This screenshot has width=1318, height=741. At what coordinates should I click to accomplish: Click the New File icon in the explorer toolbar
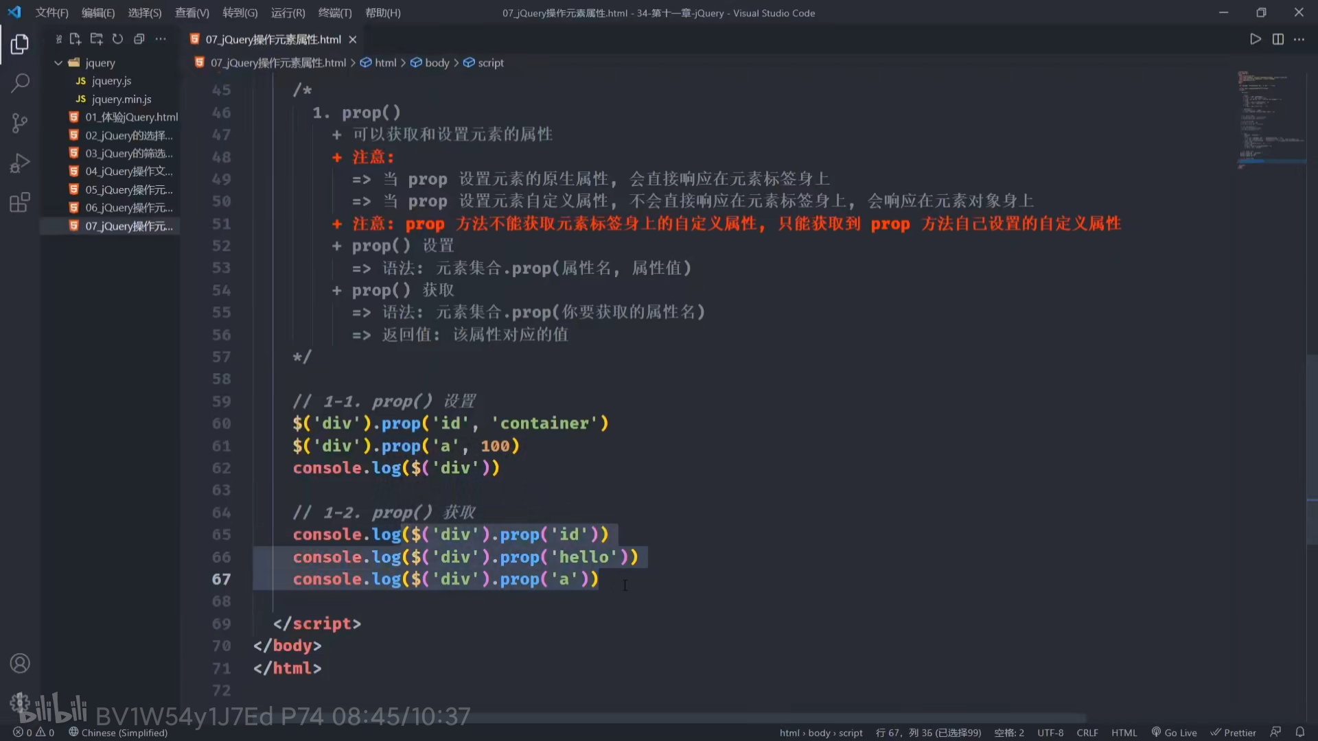[x=75, y=39]
